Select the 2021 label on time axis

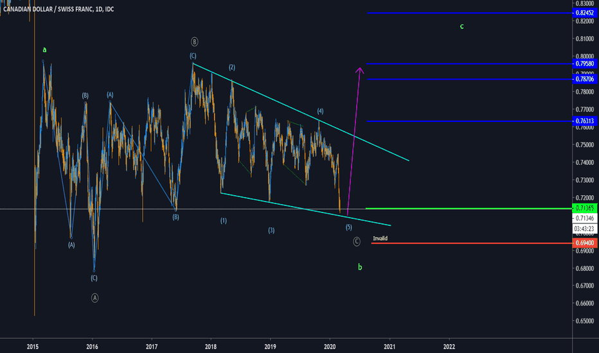click(389, 347)
